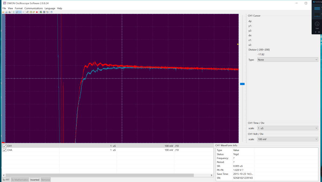Maximize the oscilloscope software window
322x182 pixels.
click(x=306, y=3)
